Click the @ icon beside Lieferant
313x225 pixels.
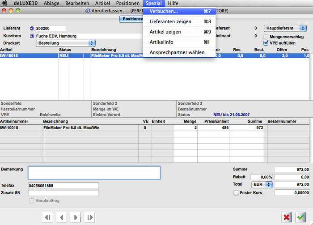pyautogui.click(x=32, y=29)
